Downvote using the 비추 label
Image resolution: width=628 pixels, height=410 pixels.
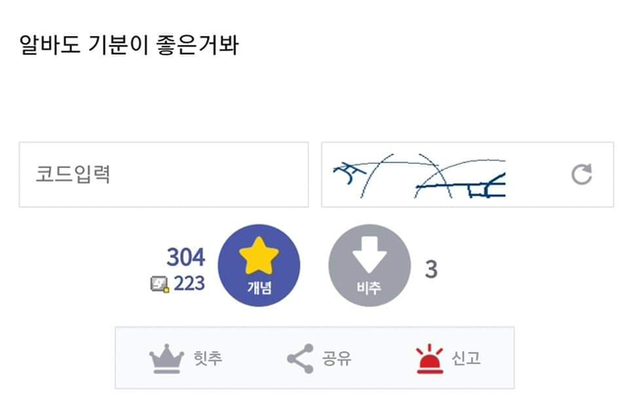[369, 287]
